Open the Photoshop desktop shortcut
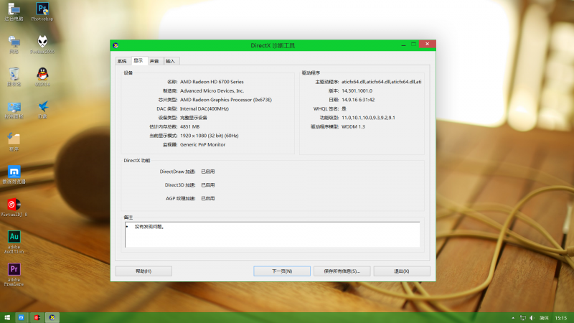 (x=43, y=9)
